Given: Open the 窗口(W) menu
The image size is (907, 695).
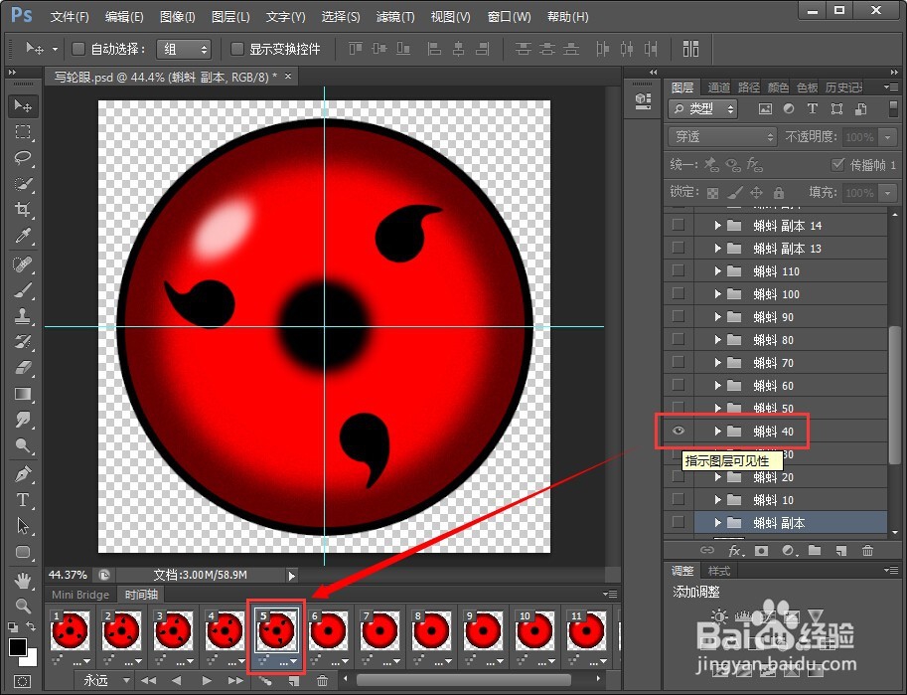Looking at the screenshot, I should (x=509, y=17).
